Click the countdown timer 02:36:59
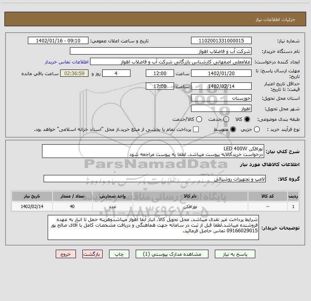 coord(74,73)
